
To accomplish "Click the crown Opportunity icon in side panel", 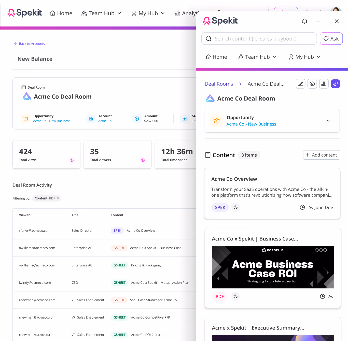I will [x=217, y=121].
